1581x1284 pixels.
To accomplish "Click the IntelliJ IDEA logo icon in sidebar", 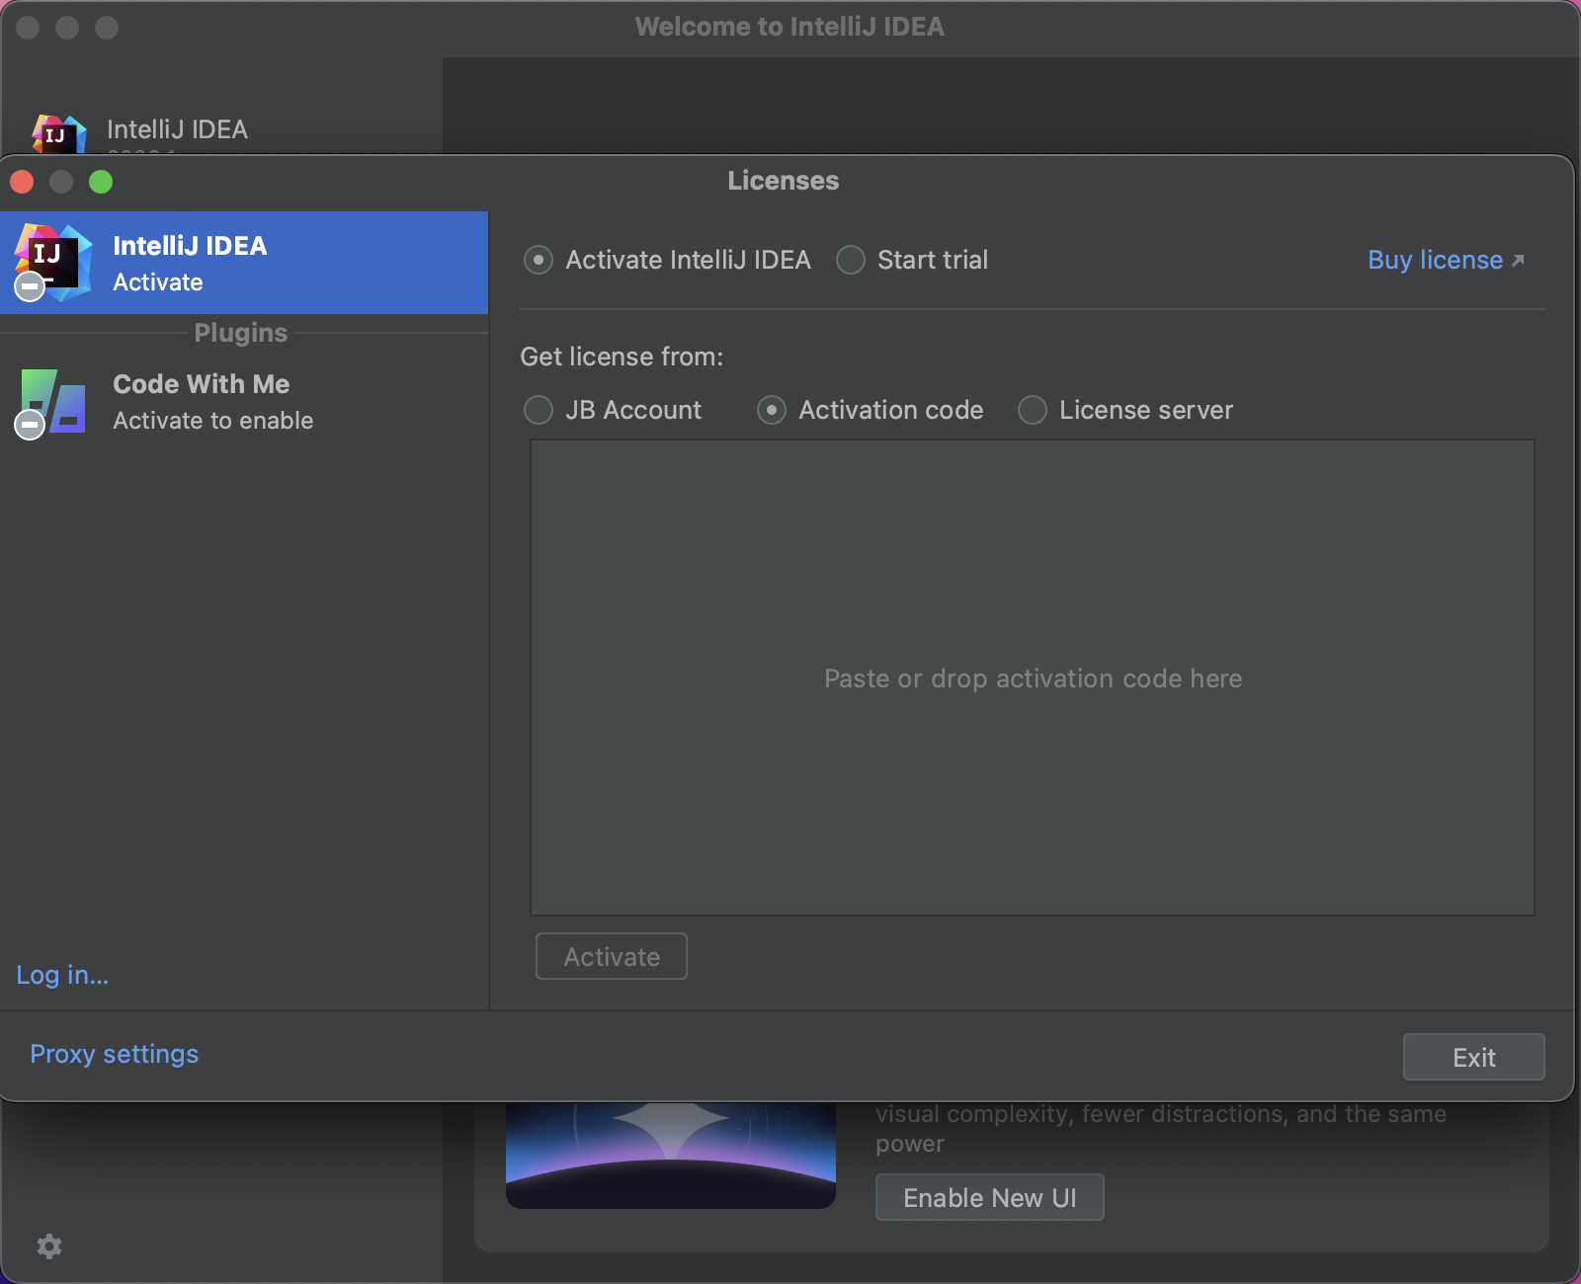I will click(x=52, y=262).
